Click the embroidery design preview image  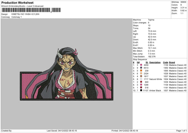click(67, 74)
